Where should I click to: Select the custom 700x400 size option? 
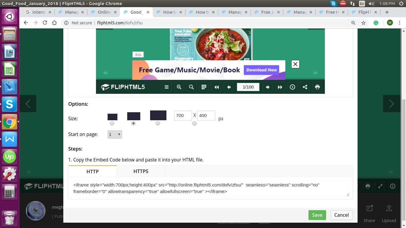(194, 123)
